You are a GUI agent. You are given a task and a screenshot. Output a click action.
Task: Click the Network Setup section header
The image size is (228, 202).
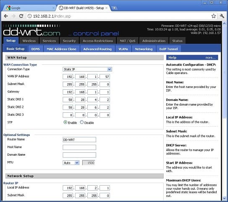(84, 176)
